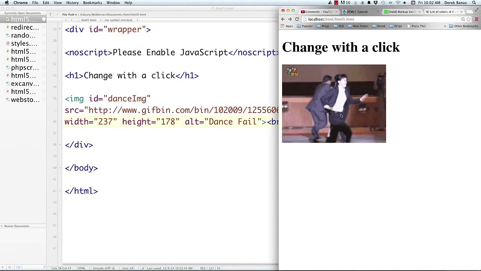Click the Dance Fail image on the page
481x271 pixels.
[x=334, y=104]
